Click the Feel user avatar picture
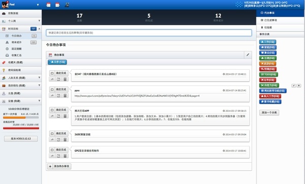This screenshot has width=305, height=184. 5,5
